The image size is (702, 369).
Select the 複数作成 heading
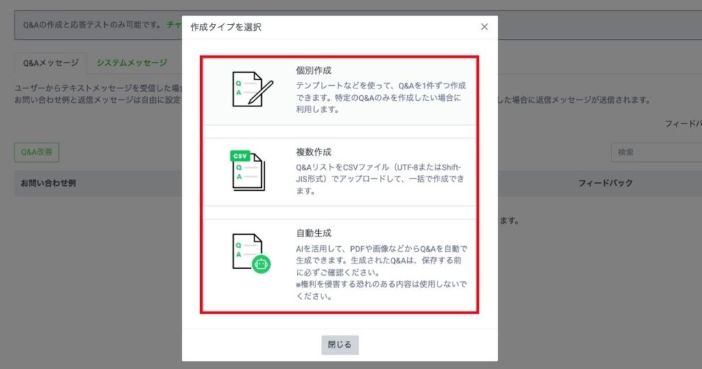click(x=313, y=152)
